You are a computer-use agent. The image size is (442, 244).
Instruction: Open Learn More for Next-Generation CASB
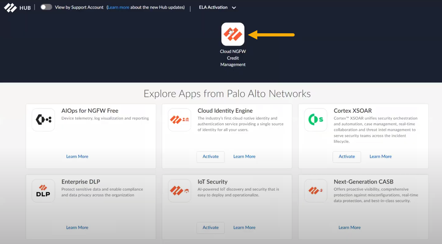click(x=349, y=228)
